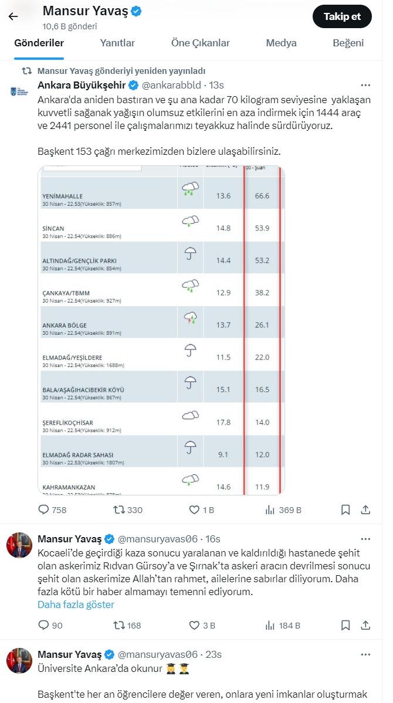
Task: Open more options on the Rıdvan Gürsoy post
Action: coord(365,539)
